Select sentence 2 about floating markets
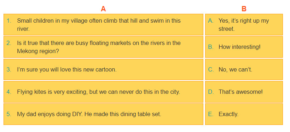This screenshot has height=132, width=290. pyautogui.click(x=103, y=47)
